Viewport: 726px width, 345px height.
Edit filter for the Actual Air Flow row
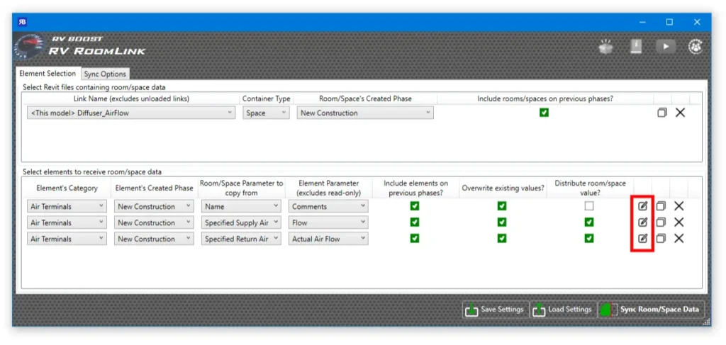[x=642, y=239]
